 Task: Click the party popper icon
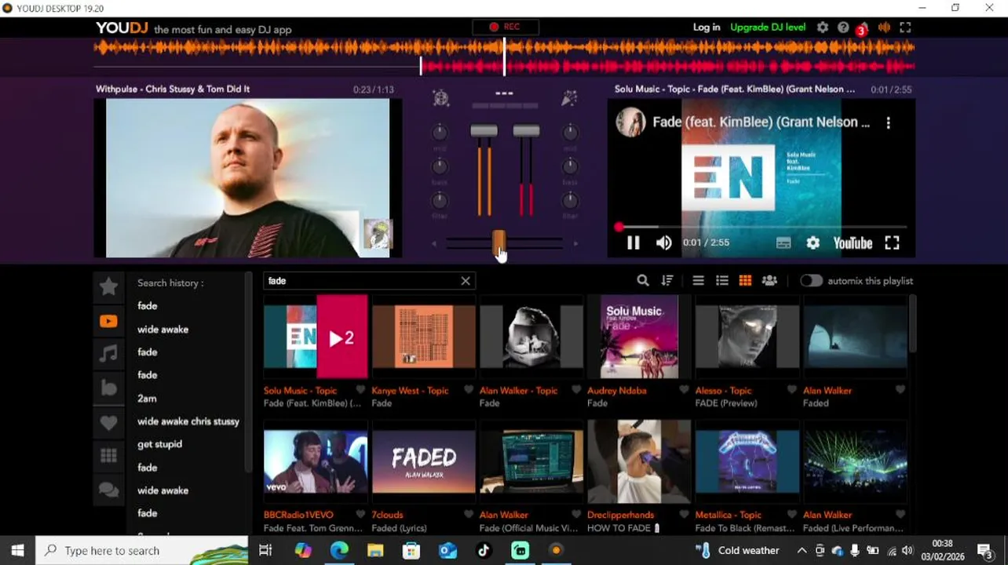[x=570, y=98]
